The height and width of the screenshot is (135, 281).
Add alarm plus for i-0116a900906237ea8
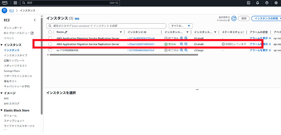coord(270,38)
